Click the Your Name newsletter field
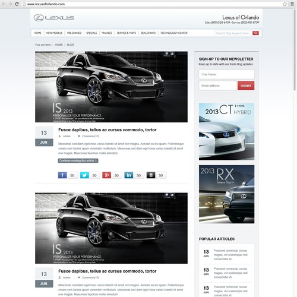Image resolution: width=297 pixels, height=297 pixels. pyautogui.click(x=226, y=74)
